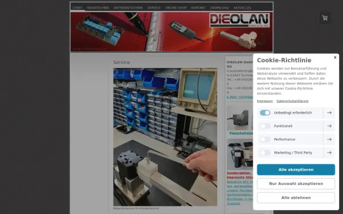Click the large service workshop photo
Image resolution: width=343 pixels, height=214 pixels.
point(165,137)
